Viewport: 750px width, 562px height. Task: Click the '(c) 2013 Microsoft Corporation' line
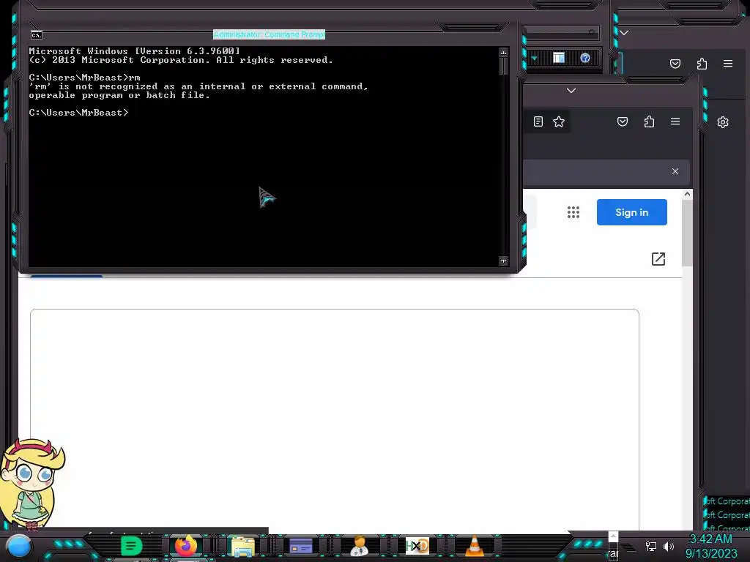pyautogui.click(x=181, y=60)
